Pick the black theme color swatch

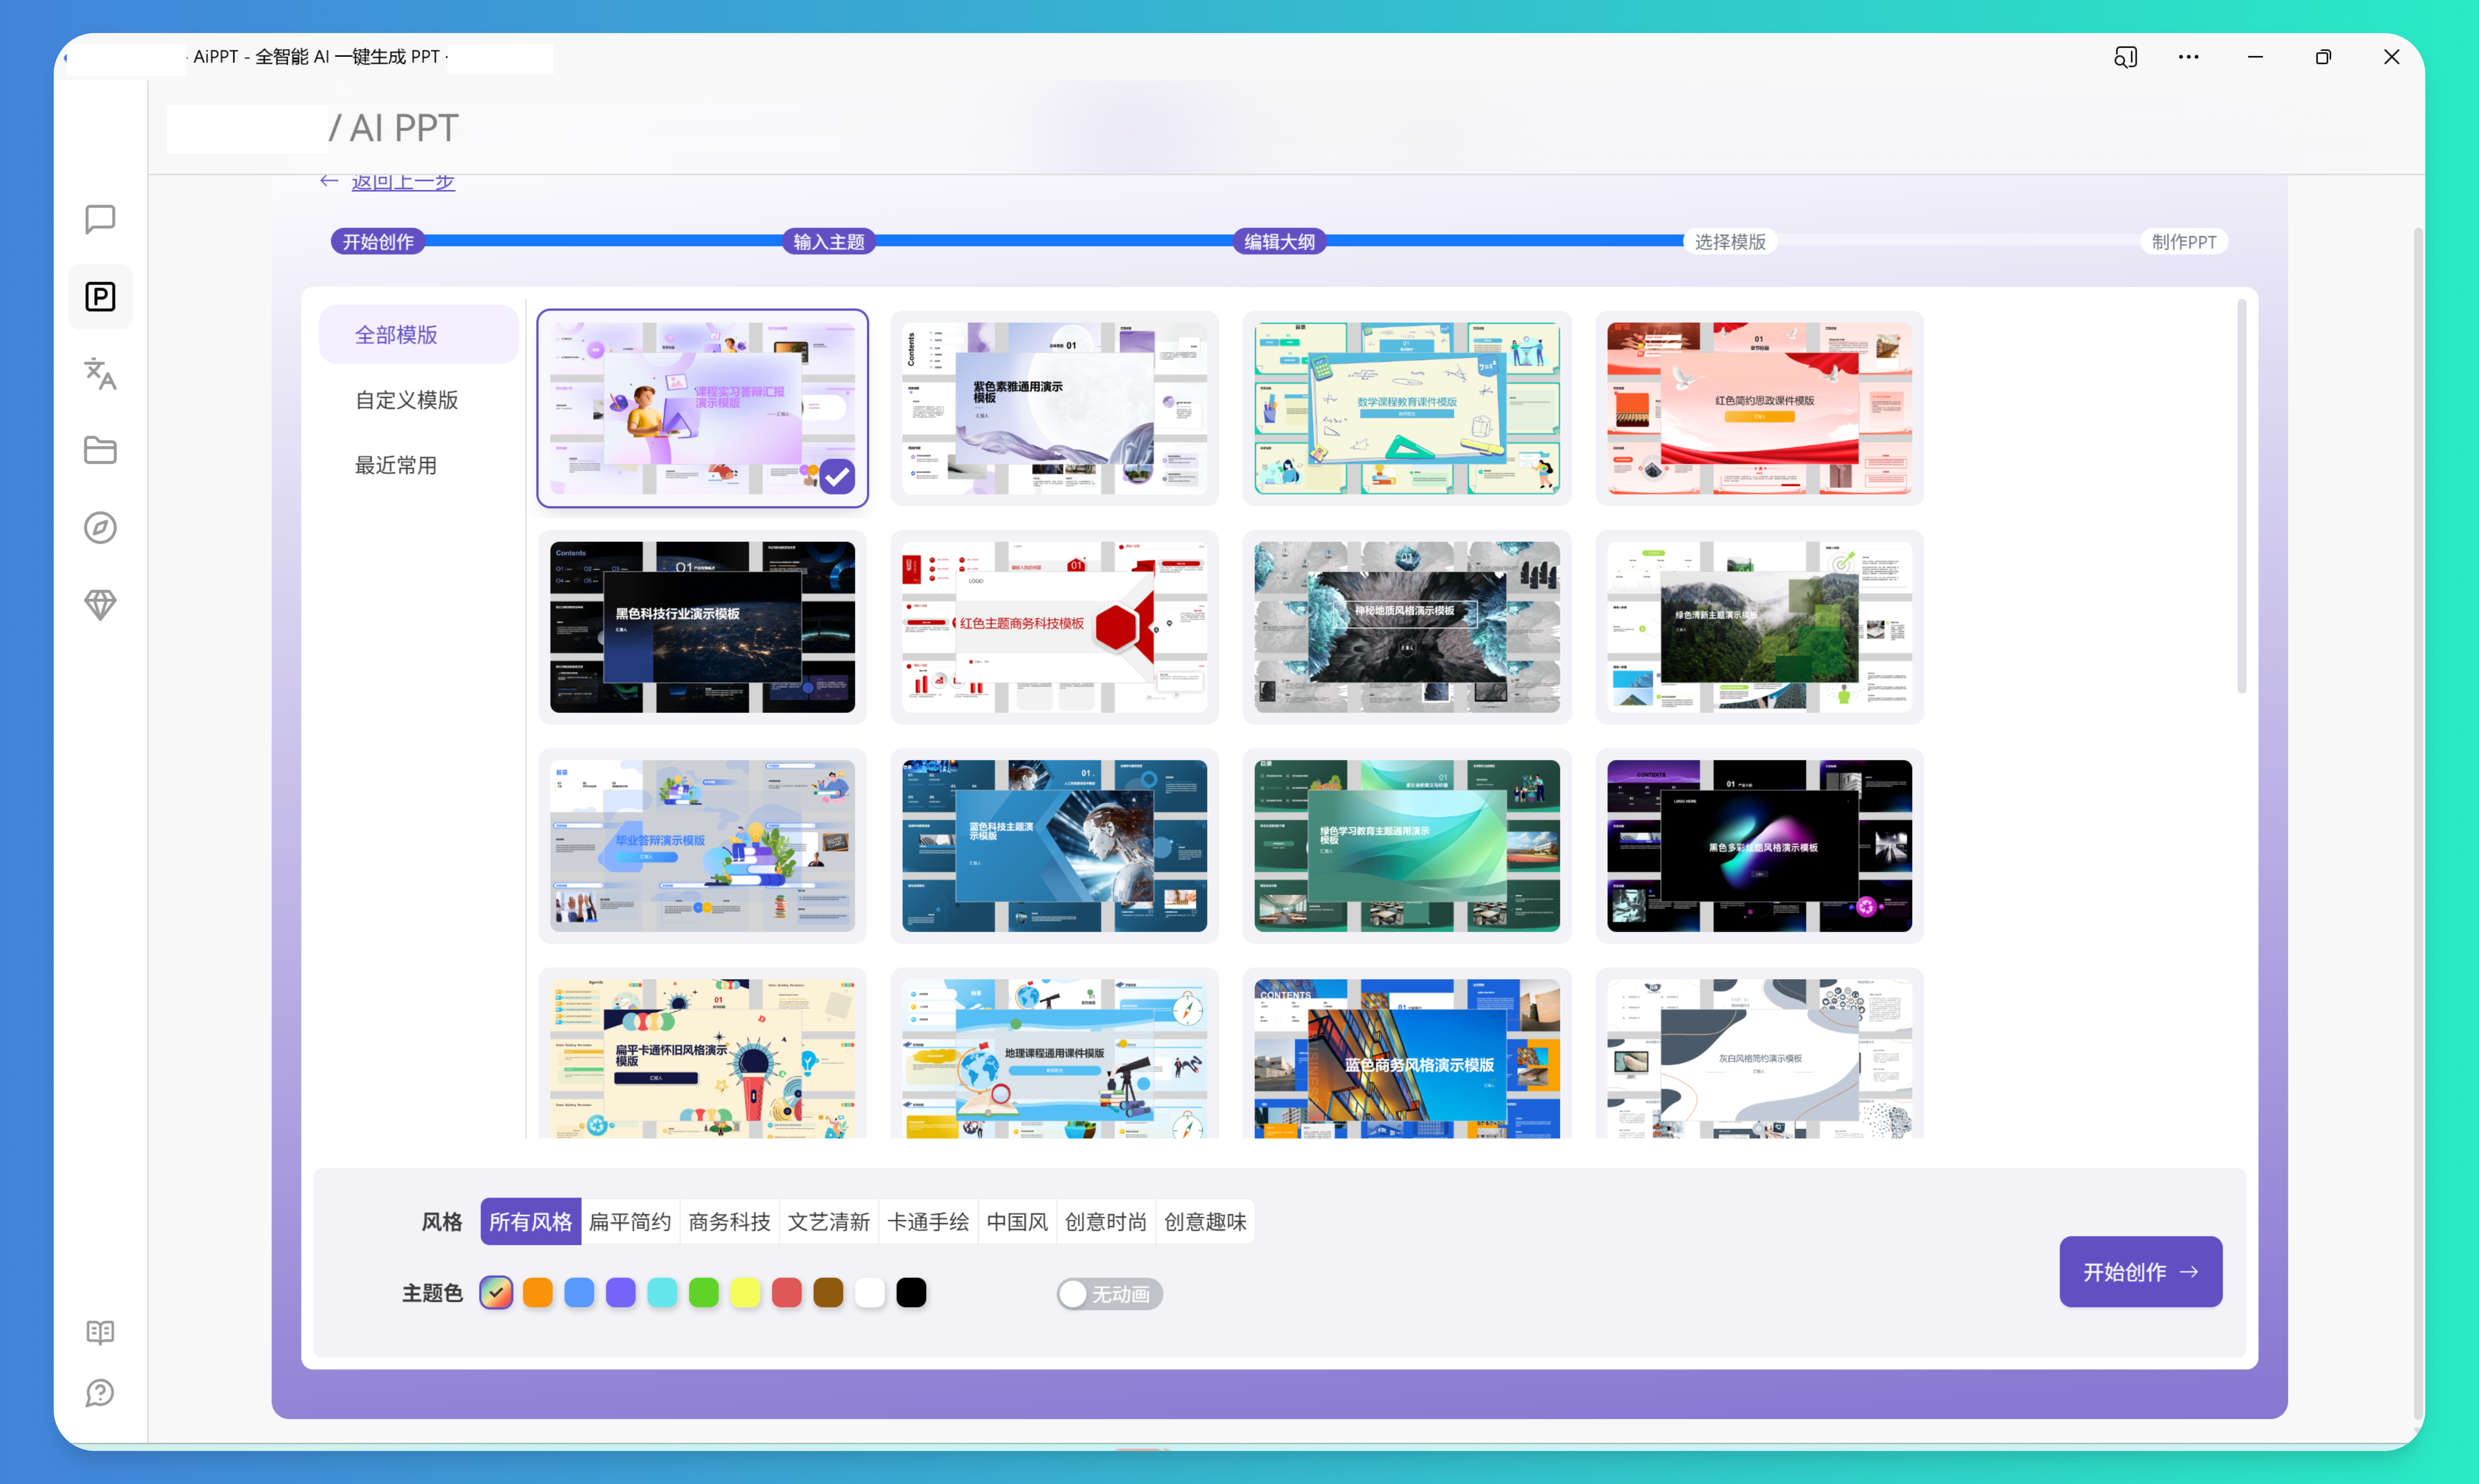911,1293
